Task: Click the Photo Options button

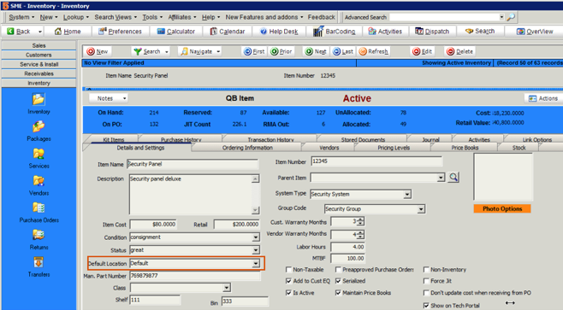Action: 502,208
